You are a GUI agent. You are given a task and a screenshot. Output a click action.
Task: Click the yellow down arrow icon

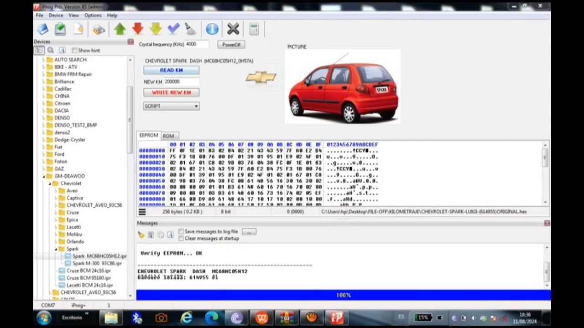pos(156,29)
